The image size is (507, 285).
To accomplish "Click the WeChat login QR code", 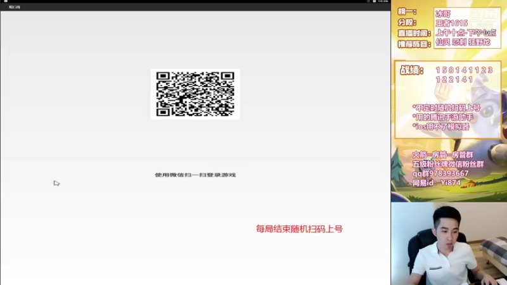I will [195, 94].
